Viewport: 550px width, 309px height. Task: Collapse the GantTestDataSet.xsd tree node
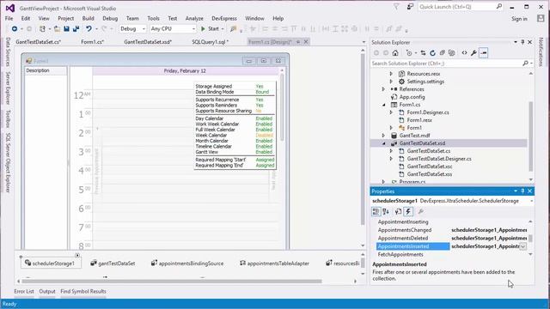(x=384, y=143)
